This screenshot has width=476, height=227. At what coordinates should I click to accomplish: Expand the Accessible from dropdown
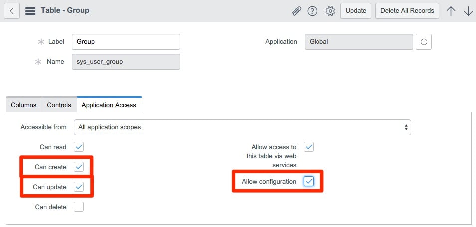pos(242,127)
